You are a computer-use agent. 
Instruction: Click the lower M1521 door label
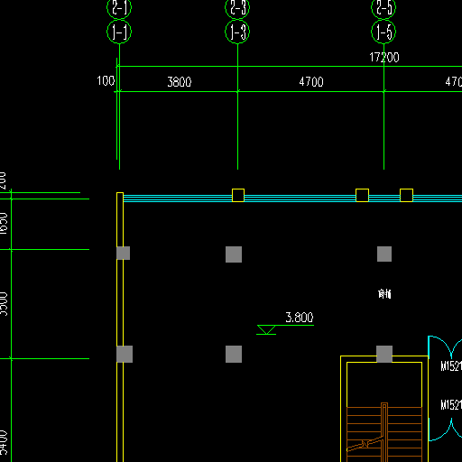click(x=451, y=404)
